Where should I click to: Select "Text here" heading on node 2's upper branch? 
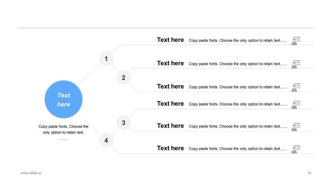170,63
